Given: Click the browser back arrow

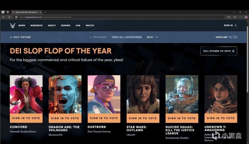Looking at the screenshot, I should 4,17.
